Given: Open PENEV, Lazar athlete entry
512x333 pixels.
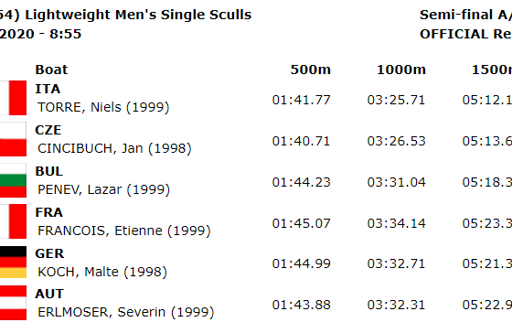Looking at the screenshot, I should coord(104,189).
